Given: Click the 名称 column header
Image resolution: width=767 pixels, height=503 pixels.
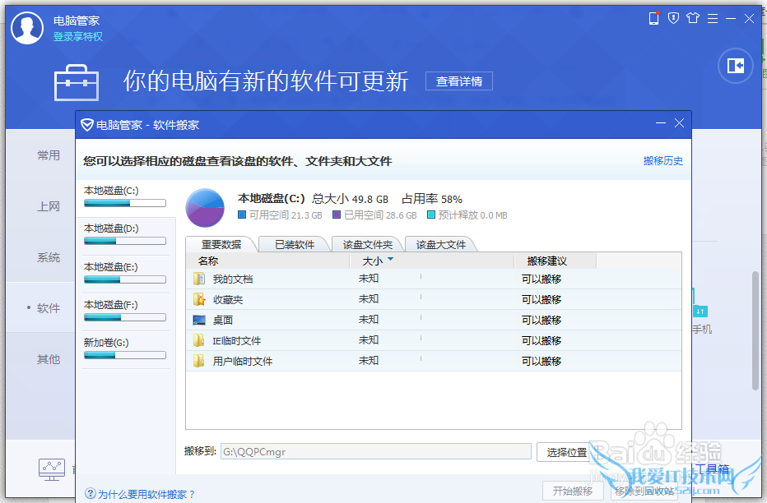Looking at the screenshot, I should (x=208, y=261).
